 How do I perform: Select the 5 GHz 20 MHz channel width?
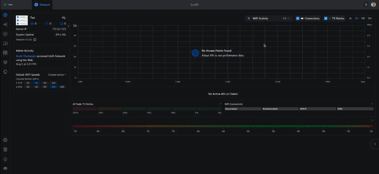click(x=28, y=83)
